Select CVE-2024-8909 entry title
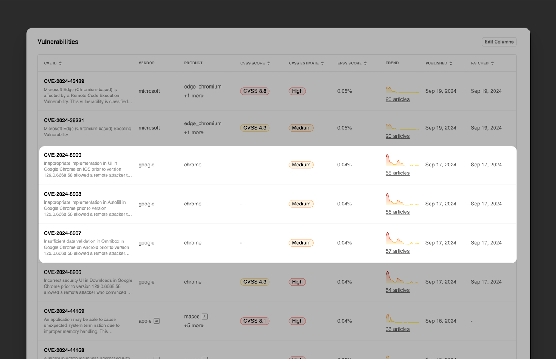556x359 pixels. [62, 155]
